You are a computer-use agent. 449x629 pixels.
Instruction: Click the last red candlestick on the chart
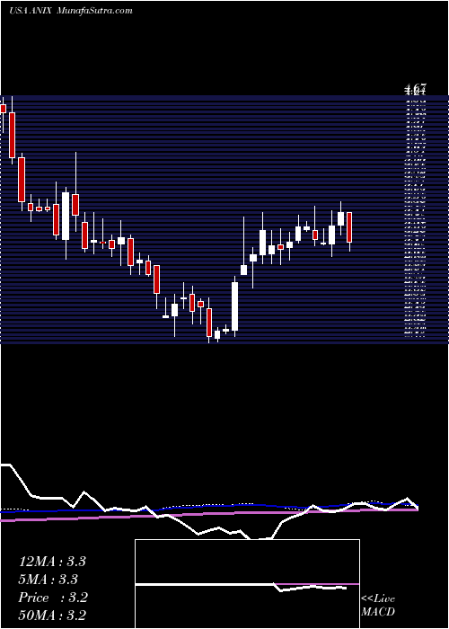(349, 227)
